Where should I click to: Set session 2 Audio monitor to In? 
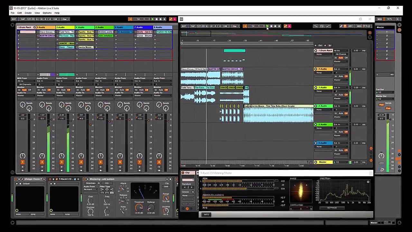[x=39, y=90]
